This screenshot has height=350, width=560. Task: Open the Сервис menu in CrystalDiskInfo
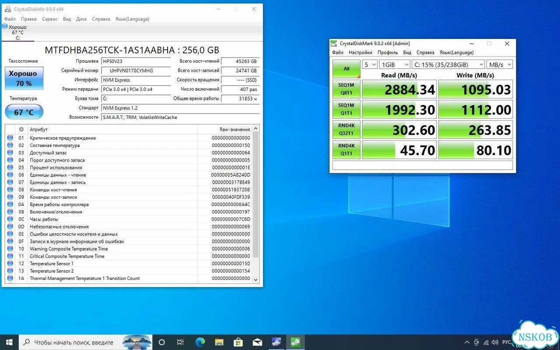click(50, 19)
